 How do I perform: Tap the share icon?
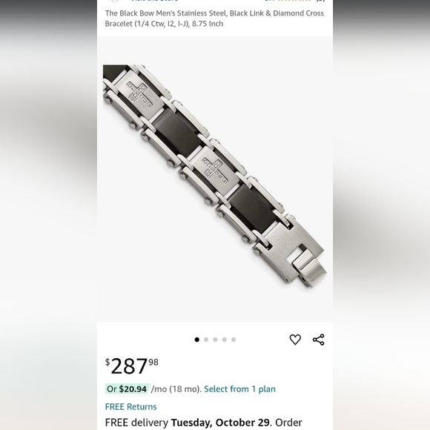pyautogui.click(x=318, y=340)
